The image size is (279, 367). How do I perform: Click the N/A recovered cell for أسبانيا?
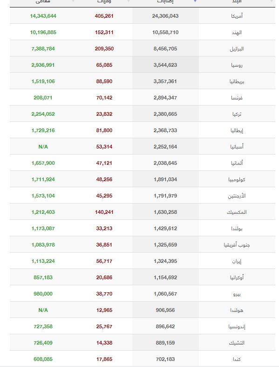point(43,147)
